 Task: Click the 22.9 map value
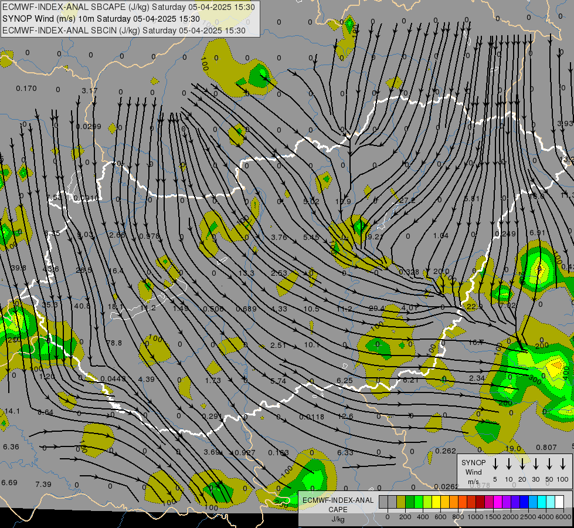point(475,306)
